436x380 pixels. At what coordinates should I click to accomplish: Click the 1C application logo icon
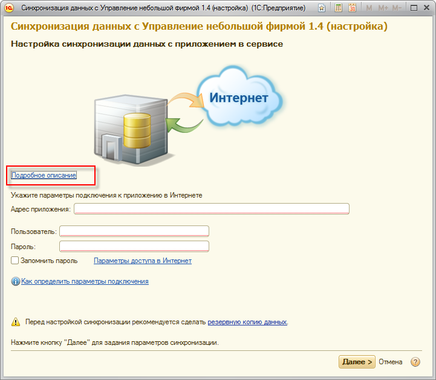(9, 8)
